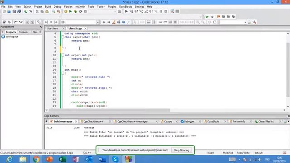The height and width of the screenshot is (163, 290).
Task: Open the Replace tool icon
Action: pos(58,11)
